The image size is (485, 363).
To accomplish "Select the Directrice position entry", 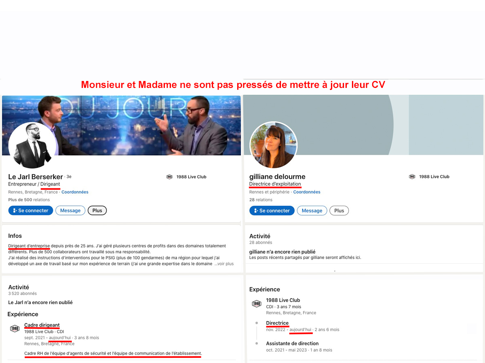I will click(277, 323).
